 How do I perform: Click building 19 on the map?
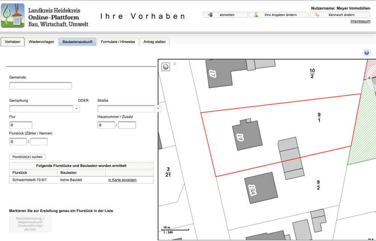click(247, 135)
